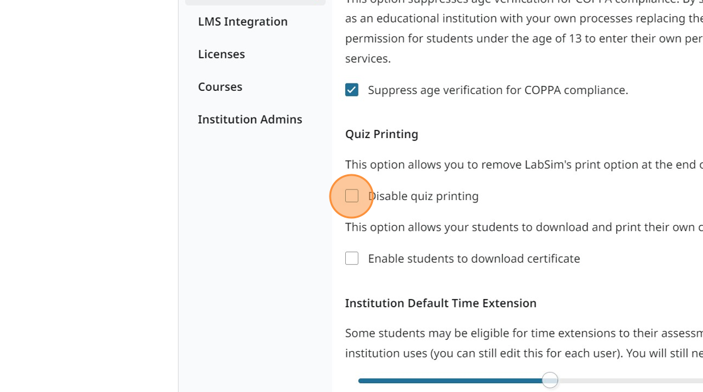
Task: Navigate to the Courses section
Action: [220, 87]
